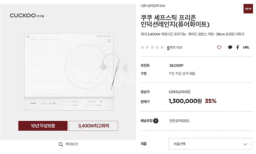Click the 배송유형 question mark help icon

pos(156,121)
